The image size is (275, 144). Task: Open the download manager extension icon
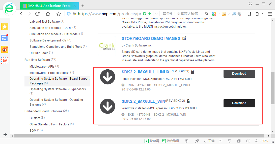tap(239, 14)
